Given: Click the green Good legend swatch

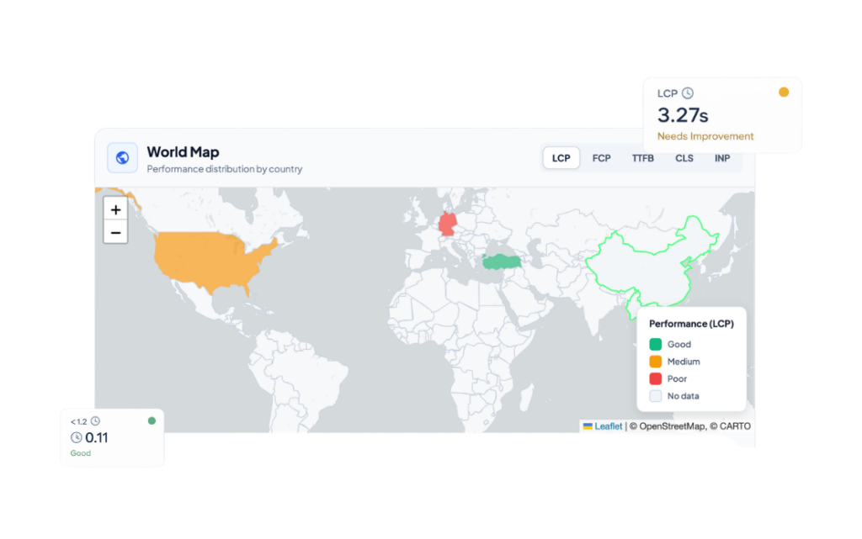Looking at the screenshot, I should point(656,344).
